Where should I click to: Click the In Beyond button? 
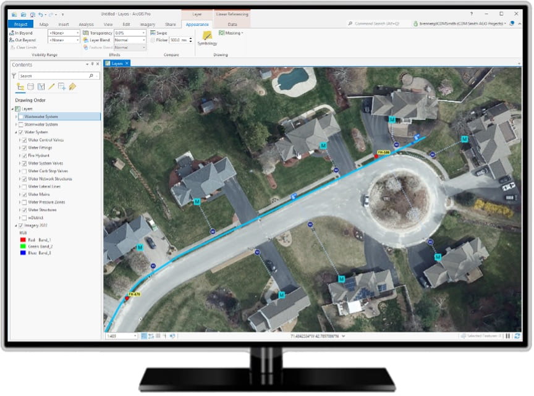22,33
